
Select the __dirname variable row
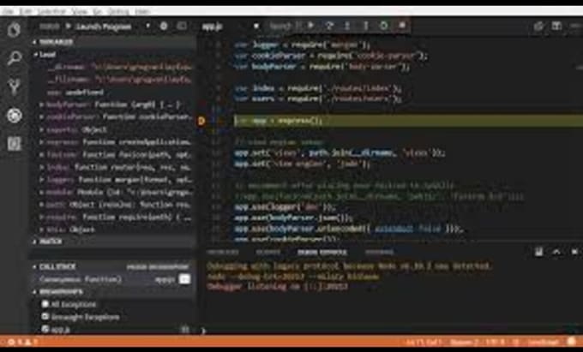click(x=119, y=67)
